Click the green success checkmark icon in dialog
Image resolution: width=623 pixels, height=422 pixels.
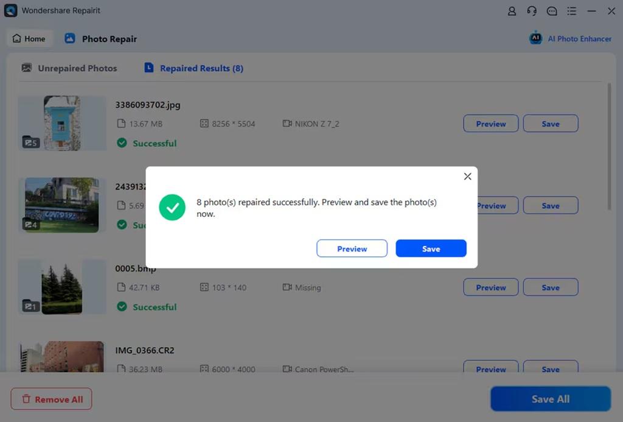pos(172,208)
